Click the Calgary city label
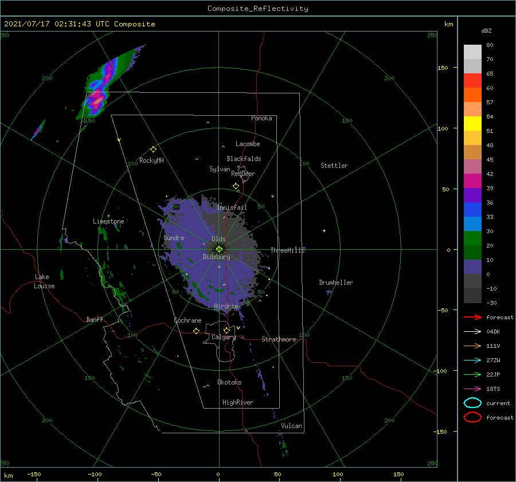The width and height of the screenshot is (516, 482). coord(224,337)
